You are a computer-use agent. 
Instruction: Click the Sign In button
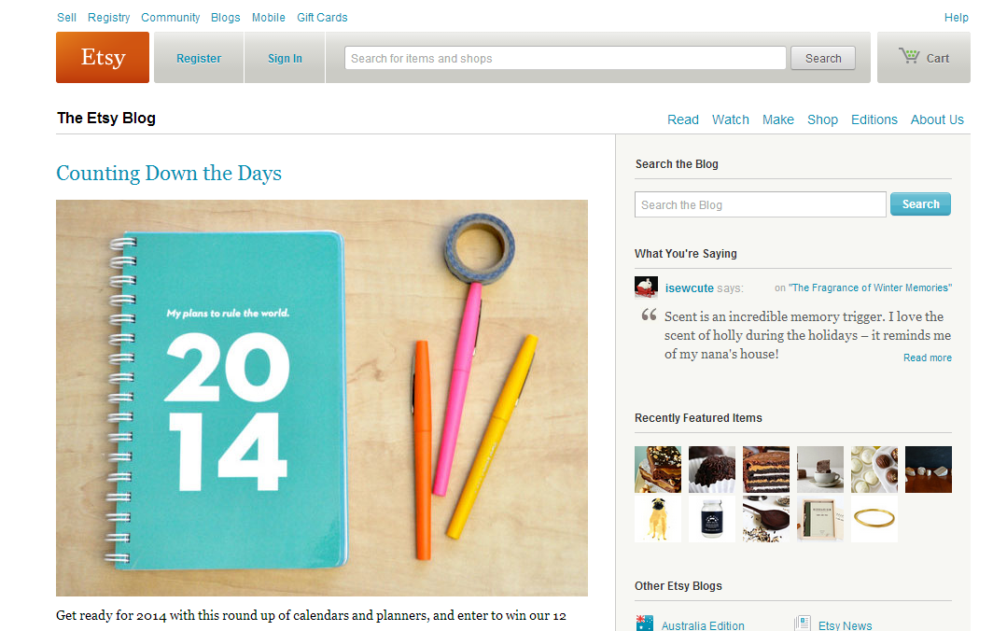tap(285, 58)
